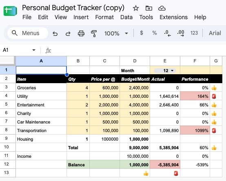This screenshot has height=181, width=226.
Task: Select column C header
Action: [105, 61]
